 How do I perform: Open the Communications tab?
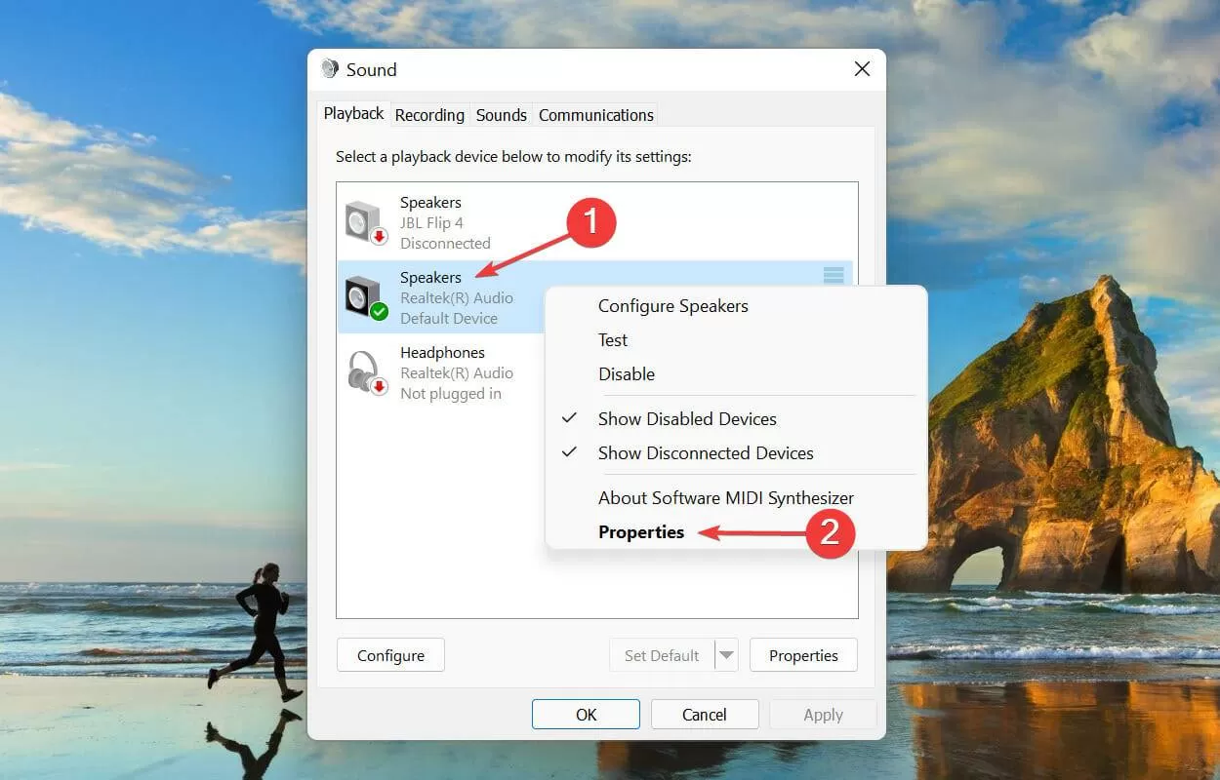click(596, 115)
